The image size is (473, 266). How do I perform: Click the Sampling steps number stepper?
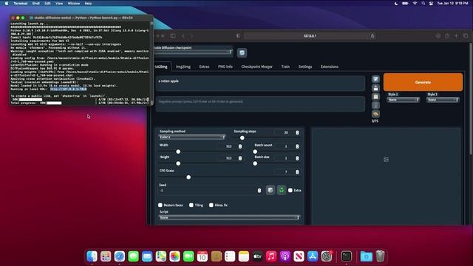click(297, 133)
